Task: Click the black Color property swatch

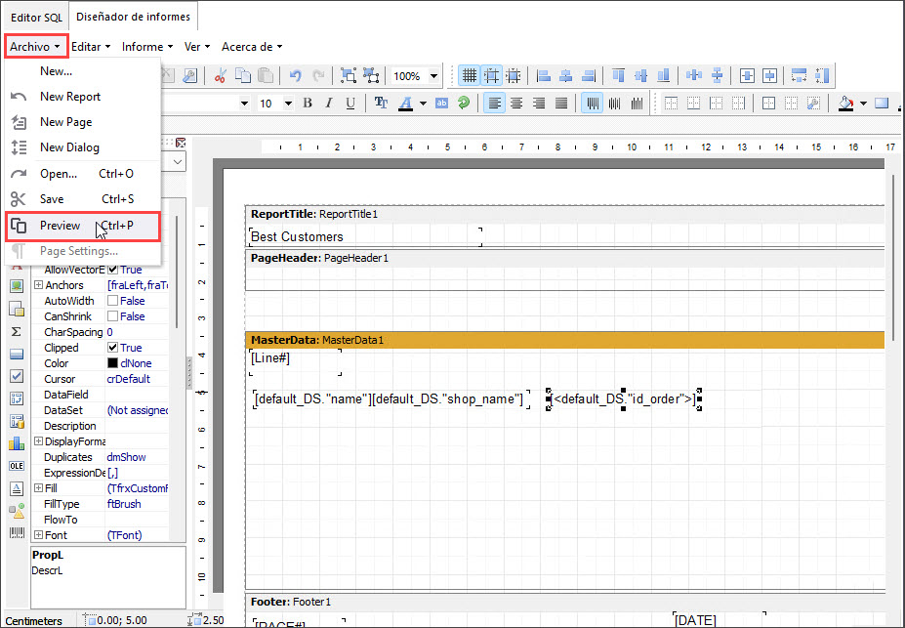Action: (x=113, y=363)
